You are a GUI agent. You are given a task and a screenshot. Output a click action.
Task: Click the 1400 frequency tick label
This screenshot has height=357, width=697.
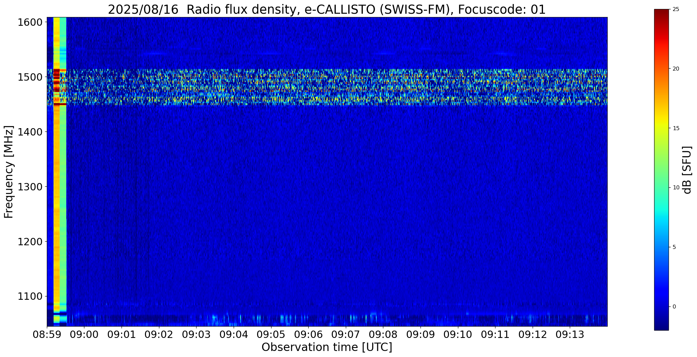point(30,132)
